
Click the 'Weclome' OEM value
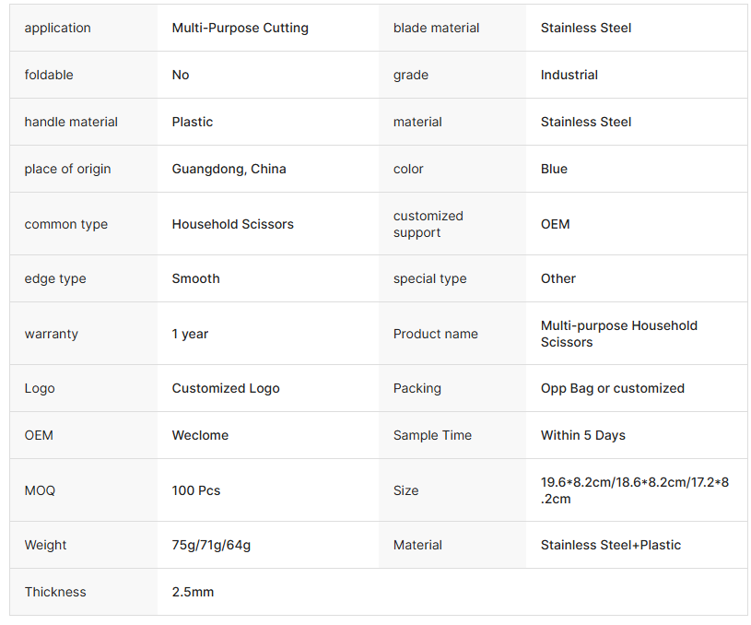(x=200, y=435)
